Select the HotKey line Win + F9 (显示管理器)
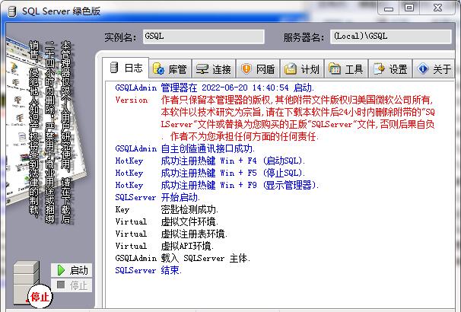461x312 pixels. coord(217,185)
